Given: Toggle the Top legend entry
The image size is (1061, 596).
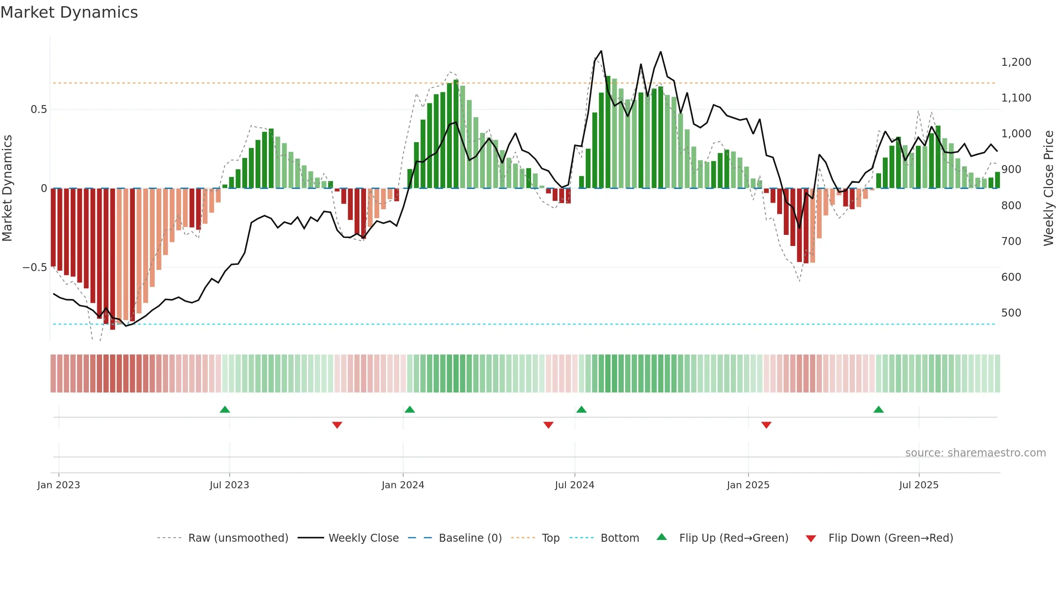Looking at the screenshot, I should (x=535, y=538).
